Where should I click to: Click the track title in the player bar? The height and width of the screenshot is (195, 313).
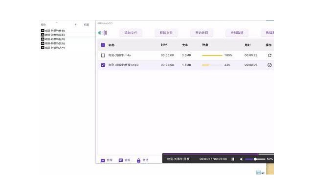pos(179,159)
